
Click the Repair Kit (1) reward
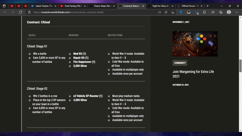tap(81, 58)
